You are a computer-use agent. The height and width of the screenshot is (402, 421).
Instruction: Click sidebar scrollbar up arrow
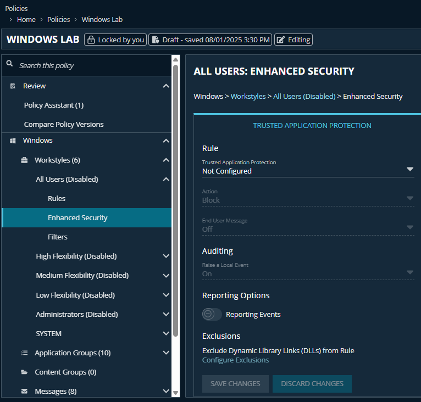point(175,59)
